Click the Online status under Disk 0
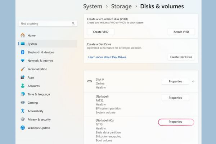The height and width of the screenshot is (144, 216). (x=100, y=84)
